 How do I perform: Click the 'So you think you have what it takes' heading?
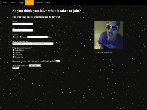47,11
